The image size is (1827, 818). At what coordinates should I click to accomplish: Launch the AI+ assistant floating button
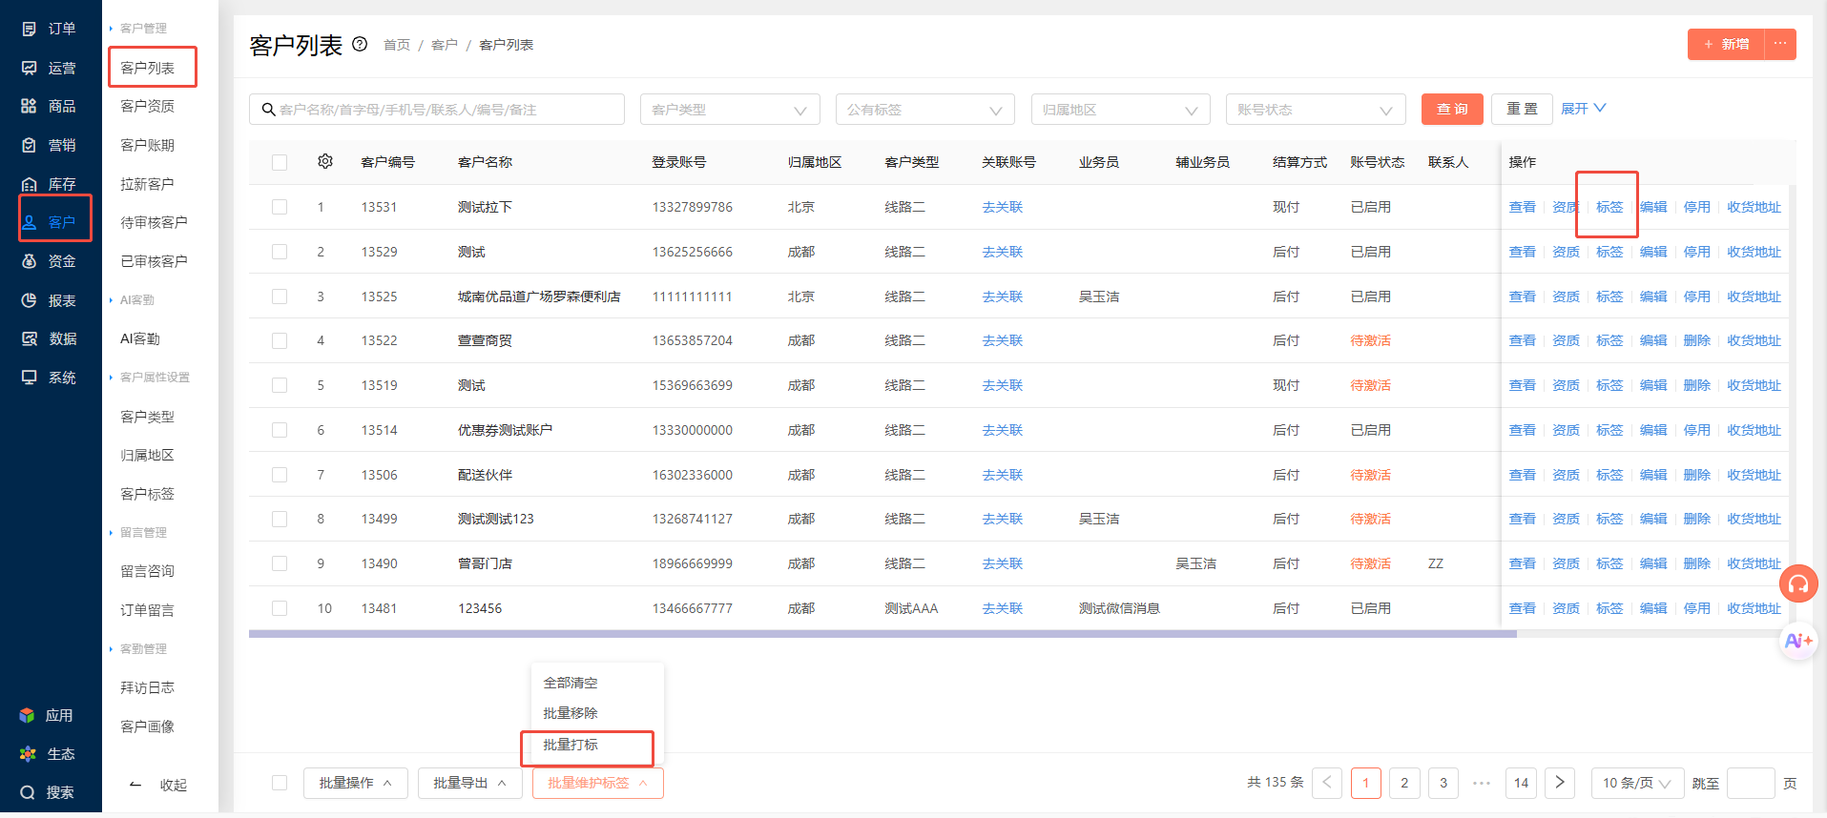(x=1798, y=641)
